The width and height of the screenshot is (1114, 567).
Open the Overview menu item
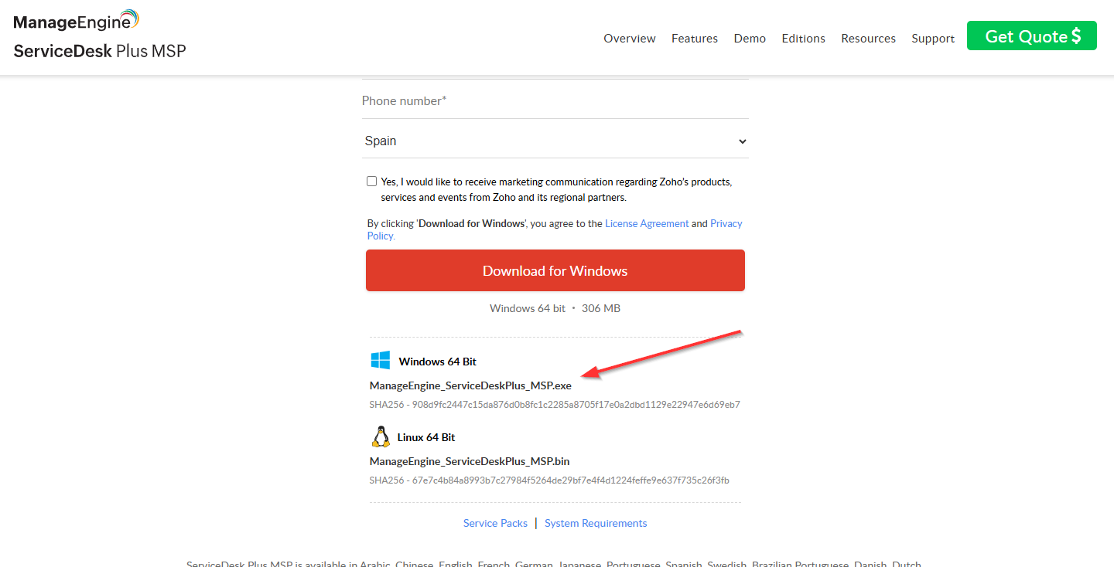(629, 39)
